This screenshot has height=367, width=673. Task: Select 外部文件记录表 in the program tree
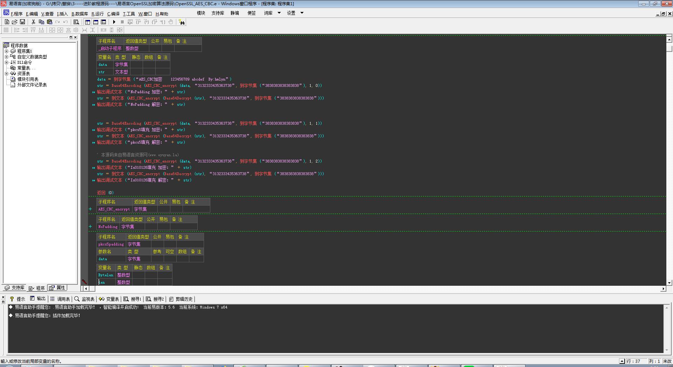pos(32,85)
